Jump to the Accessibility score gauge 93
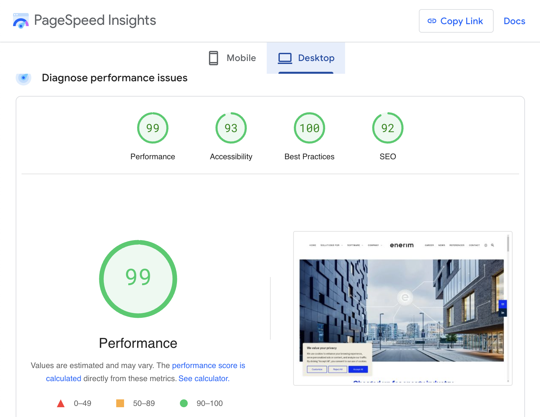 click(x=231, y=128)
